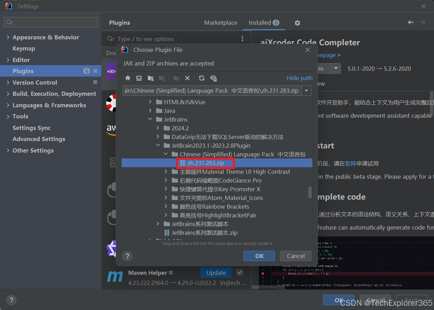Select red and white circular plugin icon
Viewport: 434px width, 310px height.
[x=111, y=103]
